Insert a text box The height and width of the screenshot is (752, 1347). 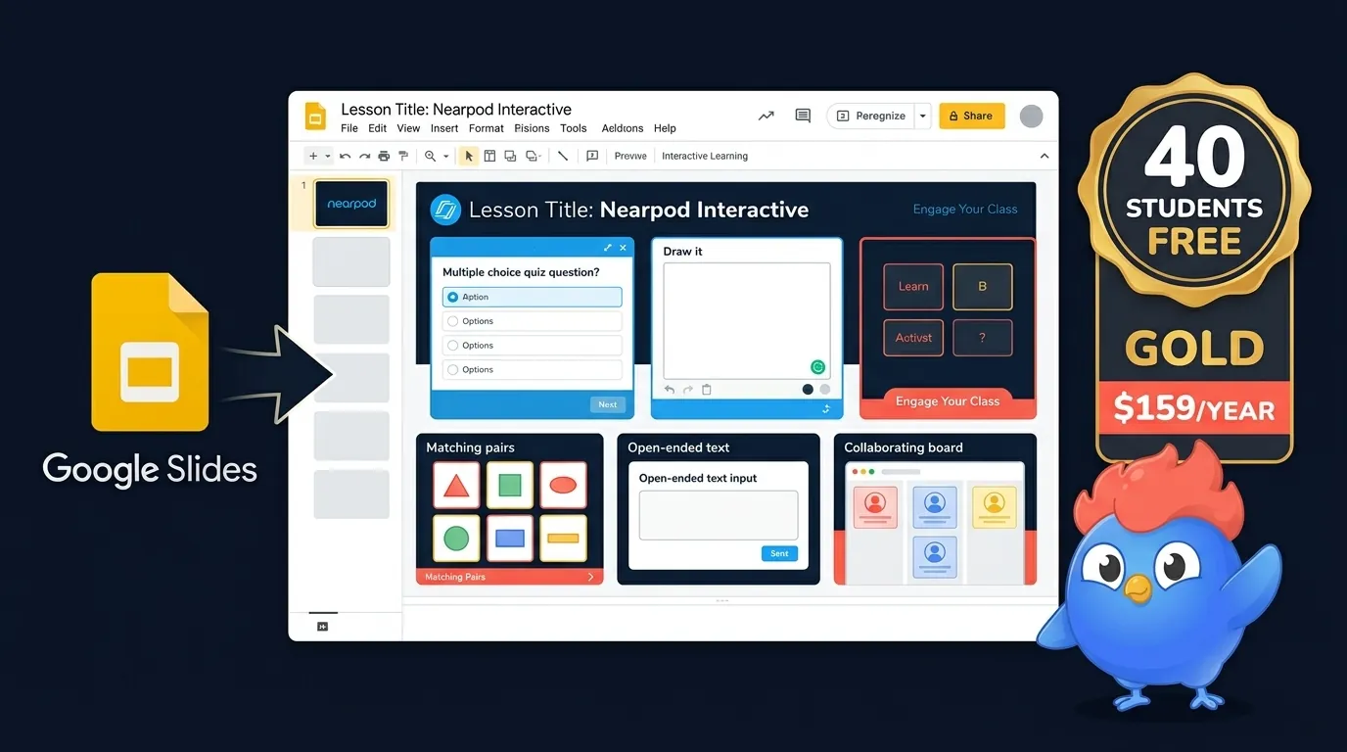pos(489,155)
